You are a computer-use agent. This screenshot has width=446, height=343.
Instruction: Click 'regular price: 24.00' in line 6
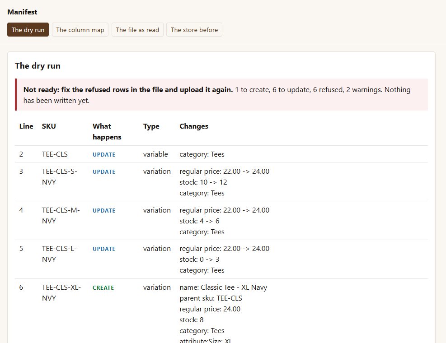pyautogui.click(x=210, y=309)
